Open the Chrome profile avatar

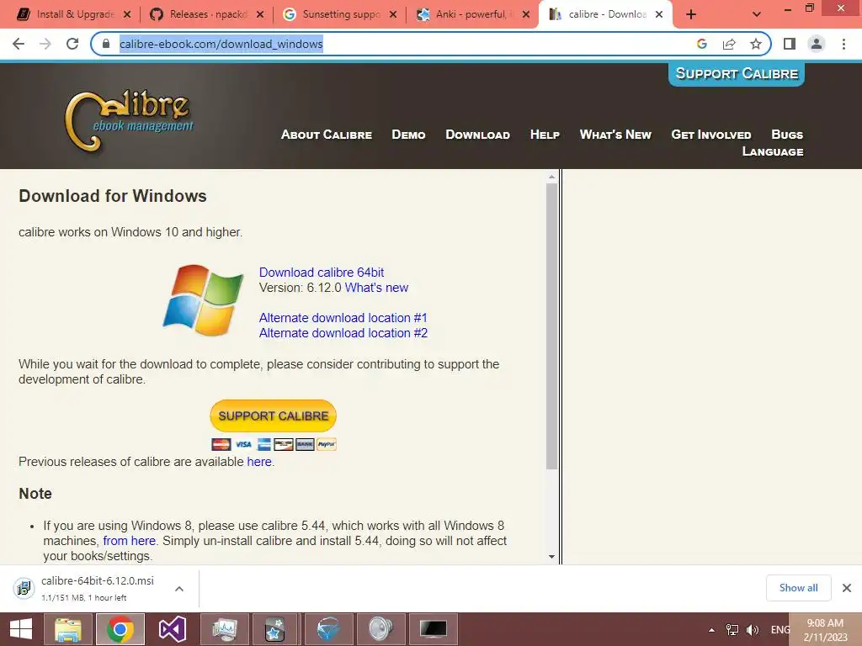[817, 44]
